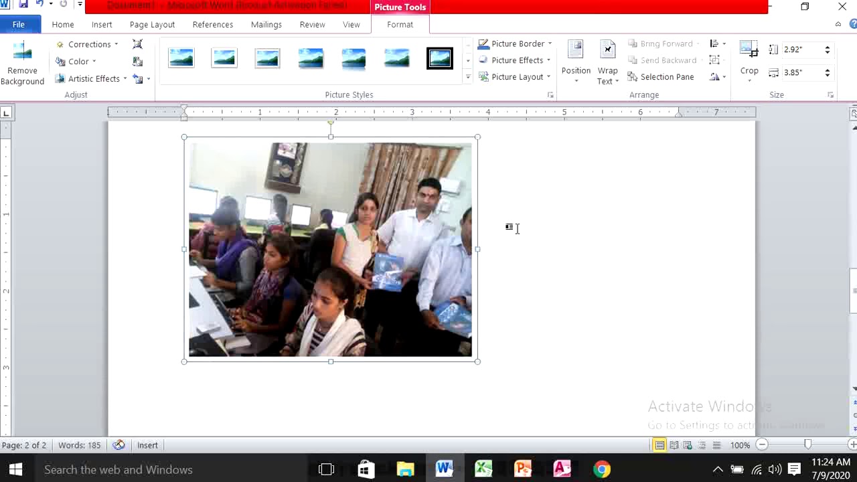Click the proofing errors icon in status bar
Screen dimensions: 857x482
pos(119,445)
